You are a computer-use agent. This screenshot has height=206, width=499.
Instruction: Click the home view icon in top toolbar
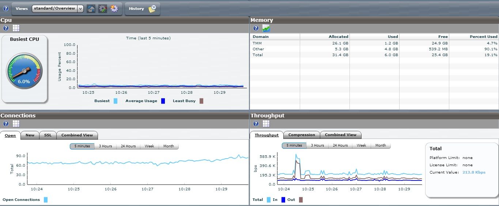click(x=91, y=9)
